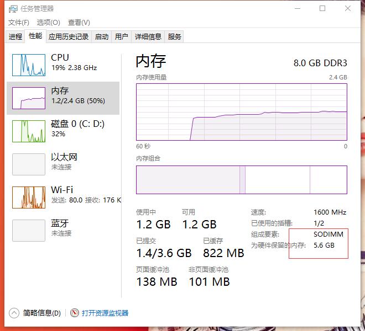Open the 打开资源监视器 link
This screenshot has height=331, width=365.
105,313
